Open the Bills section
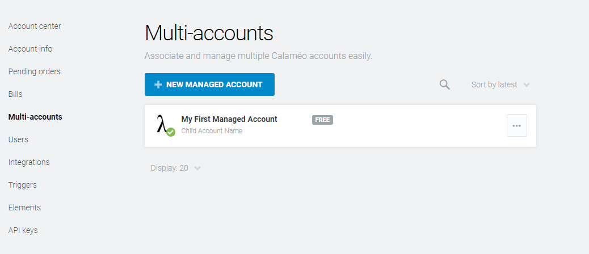Viewport: 589px width, 254px height. (x=15, y=94)
